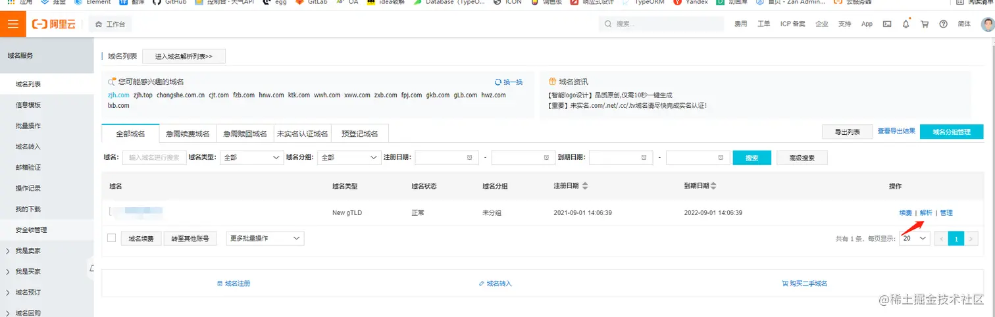Refresh suggestions with 换一换
995x317 pixels.
pyautogui.click(x=508, y=82)
